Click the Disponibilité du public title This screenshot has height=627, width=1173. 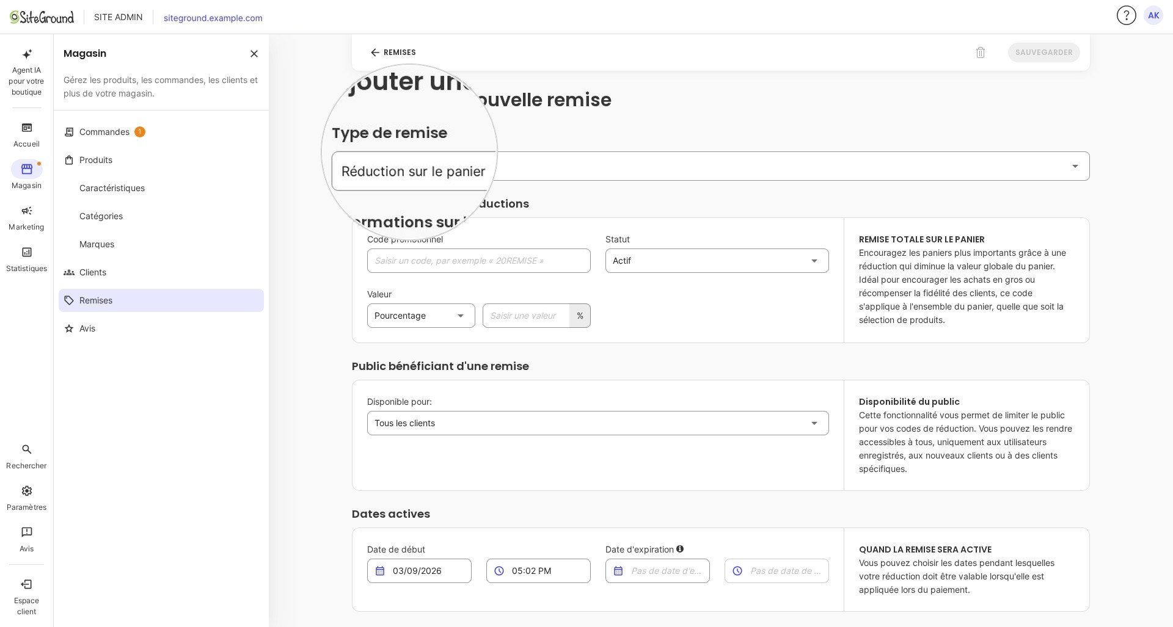909,402
